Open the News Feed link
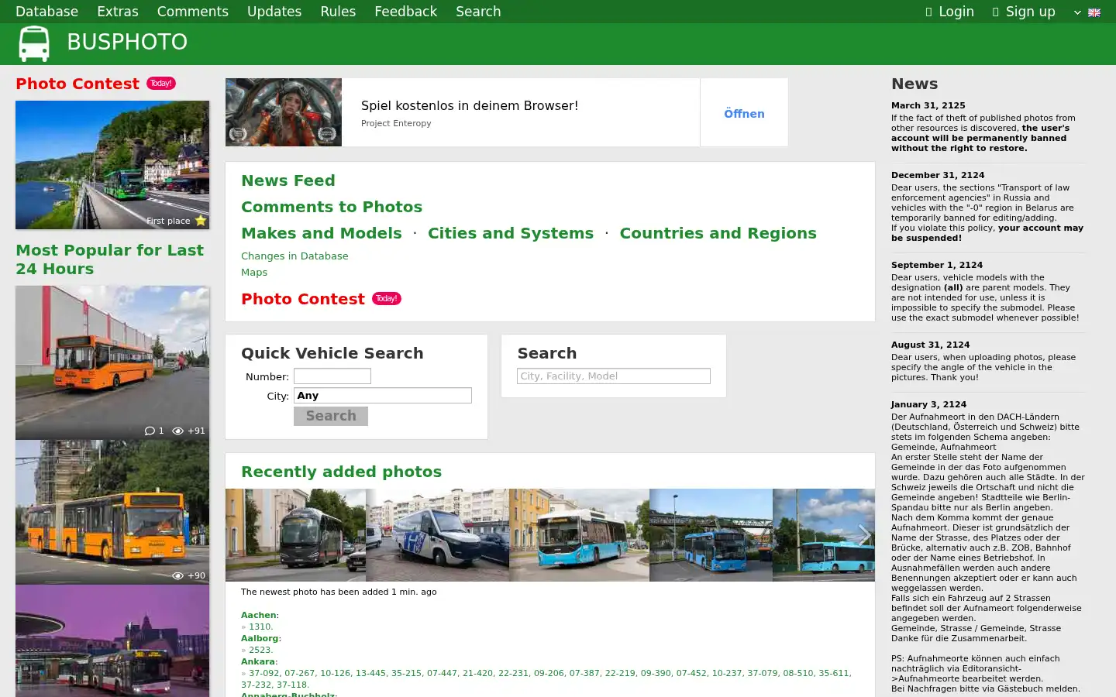The height and width of the screenshot is (697, 1116). 288,180
